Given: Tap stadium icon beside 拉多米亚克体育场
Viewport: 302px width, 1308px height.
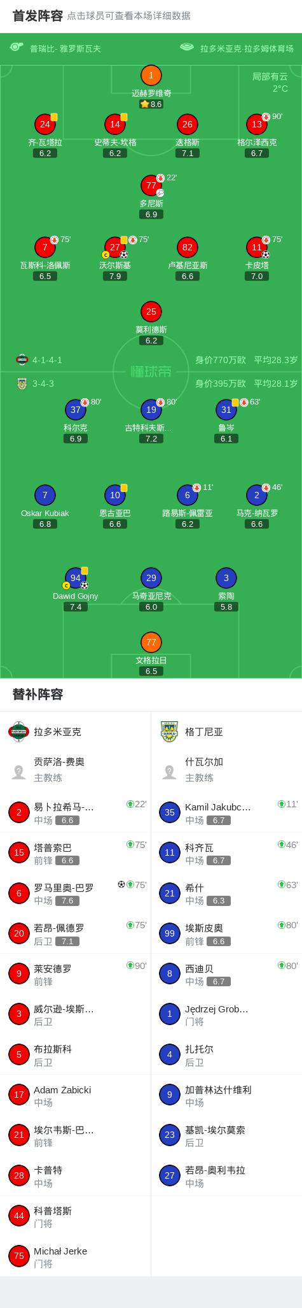Looking at the screenshot, I should click(x=187, y=47).
